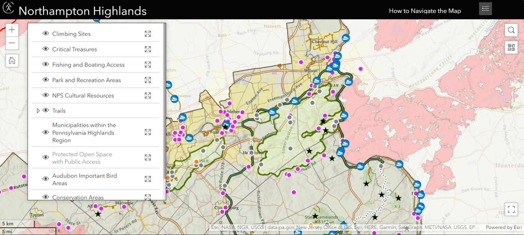
Task: Toggle visibility of the Trails layer
Action: click(x=45, y=110)
